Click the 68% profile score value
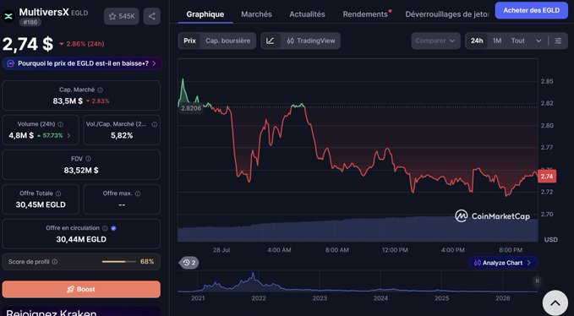574x316 pixels. pyautogui.click(x=147, y=262)
